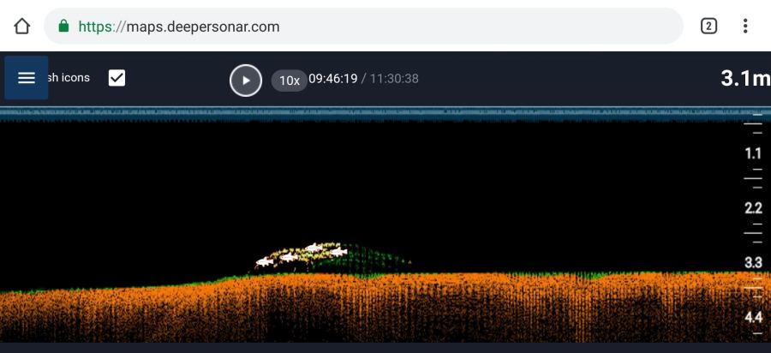Open the hamburger side menu
This screenshot has width=771, height=353.
click(27, 78)
